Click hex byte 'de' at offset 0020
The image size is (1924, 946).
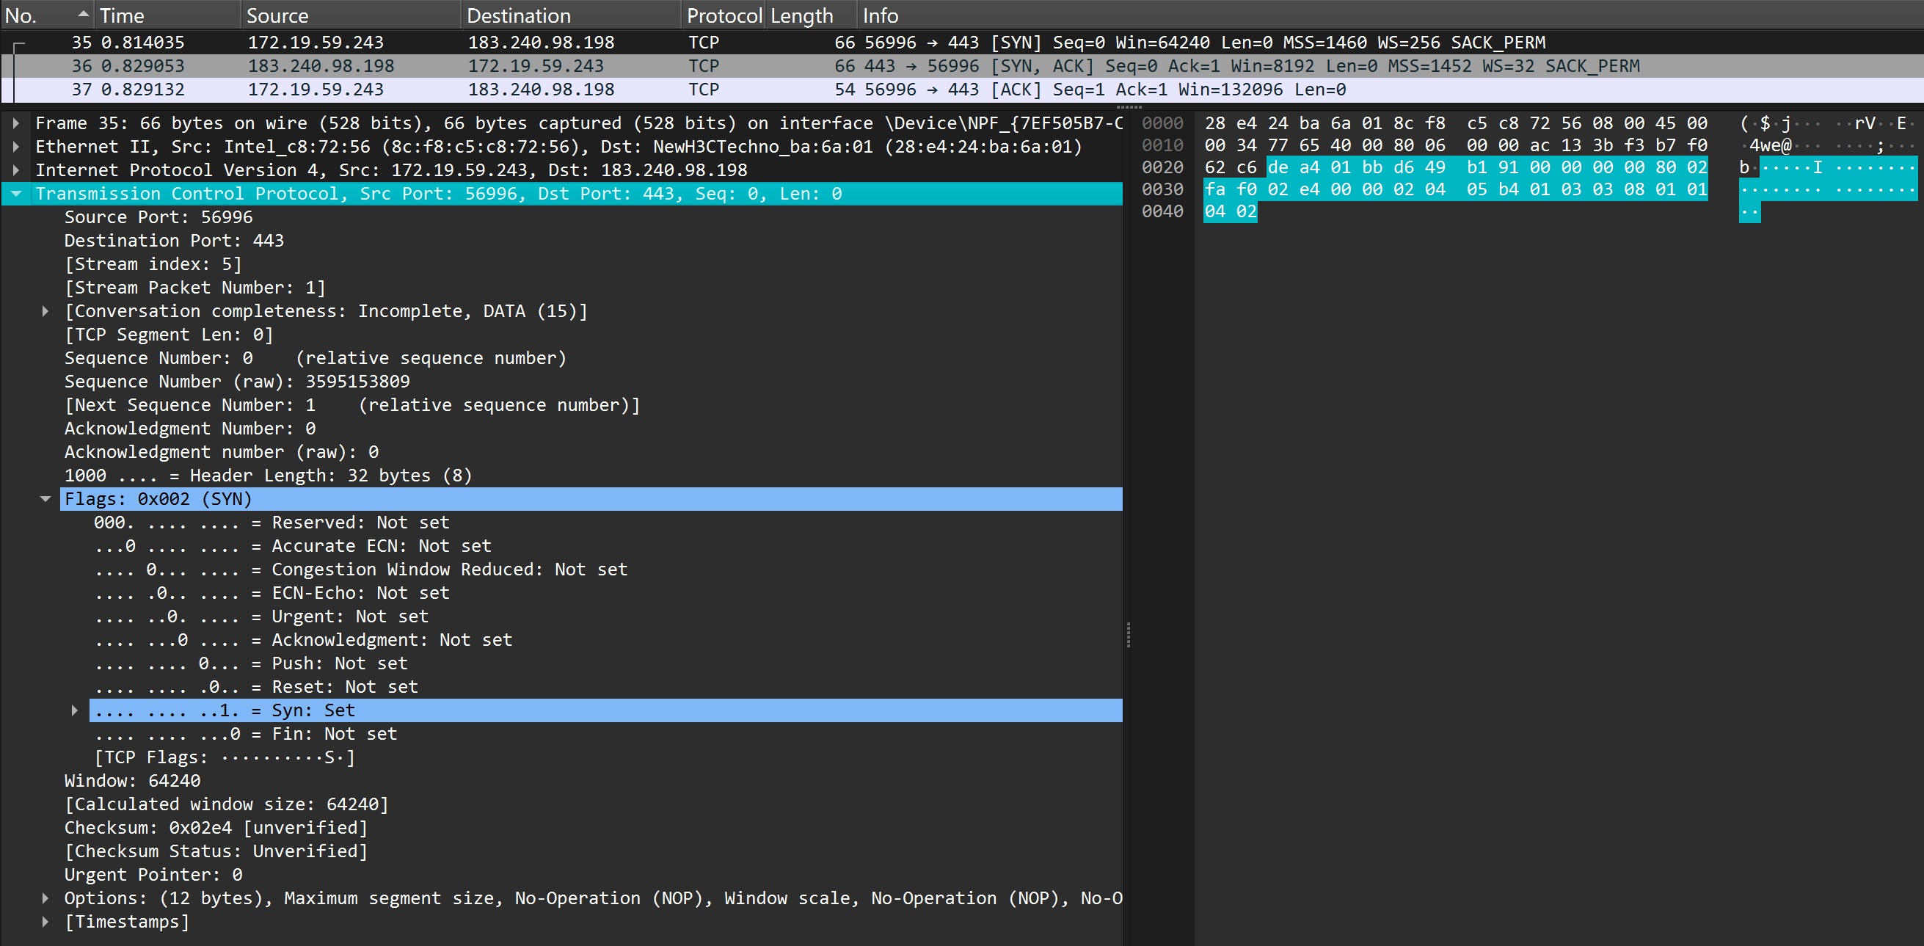pyautogui.click(x=1278, y=167)
